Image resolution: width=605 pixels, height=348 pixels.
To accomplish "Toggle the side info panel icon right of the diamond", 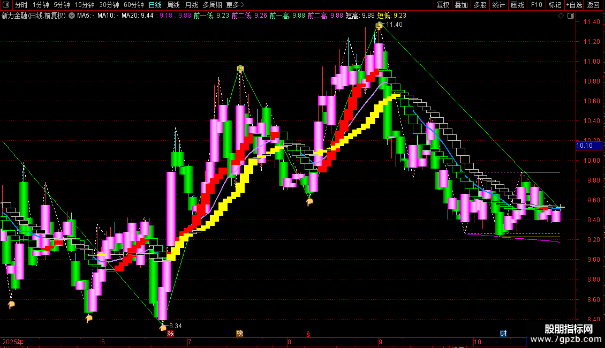I will [571, 16].
